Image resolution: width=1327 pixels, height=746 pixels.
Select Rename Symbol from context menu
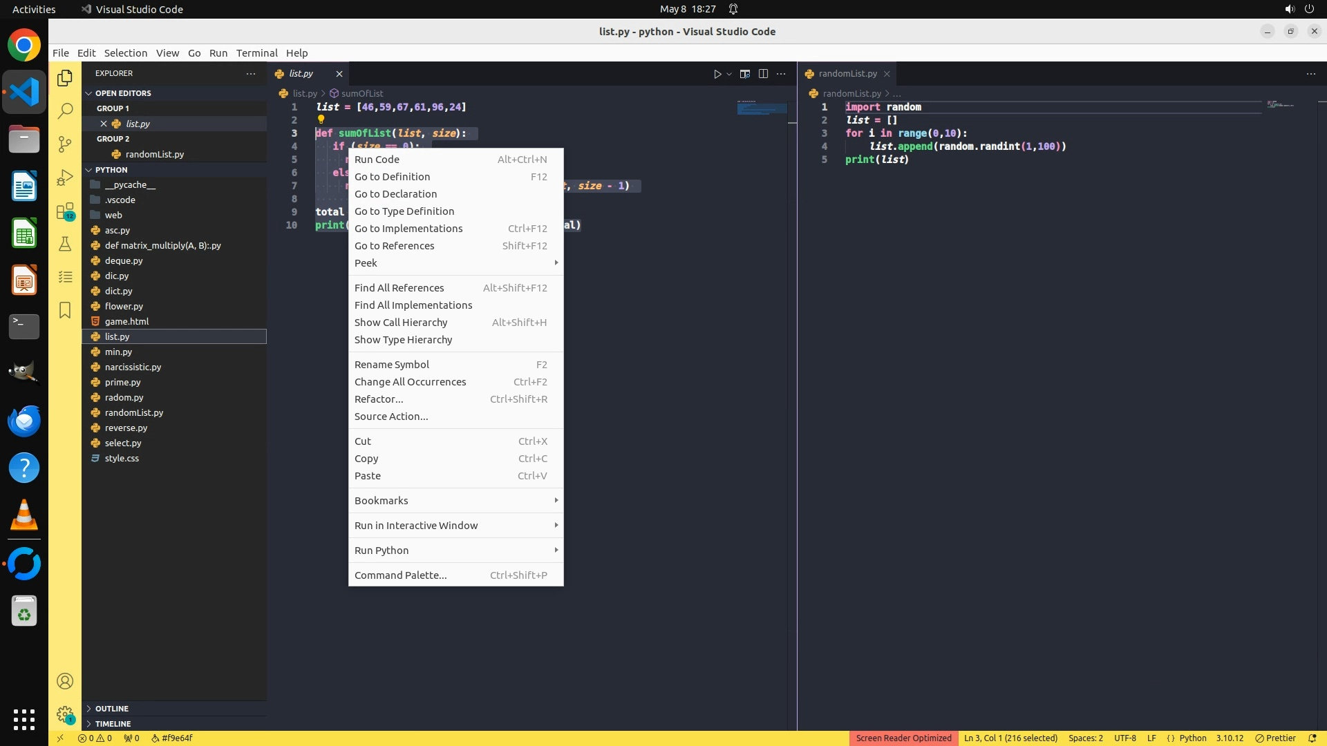(392, 365)
